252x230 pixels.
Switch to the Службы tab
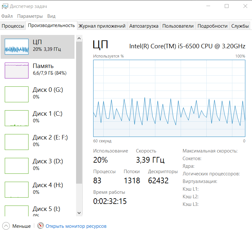[240, 26]
